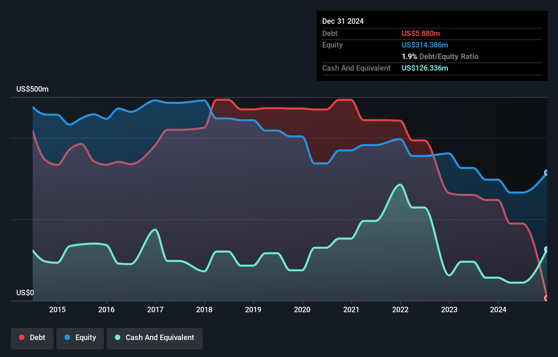Click the Equity endpoint marker at Dec 2024
558x357 pixels.
[546, 173]
